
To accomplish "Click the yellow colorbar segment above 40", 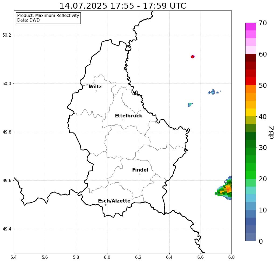I will [x=251, y=112].
